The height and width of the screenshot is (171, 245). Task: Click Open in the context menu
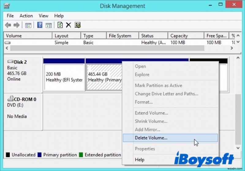[x=170, y=66]
